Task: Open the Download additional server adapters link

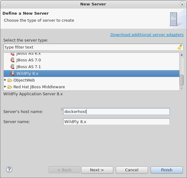Action: [147, 35]
